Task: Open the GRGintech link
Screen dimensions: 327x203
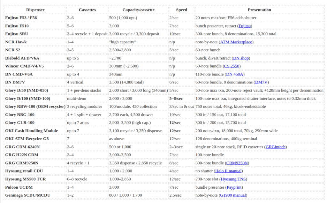Action: pos(276,147)
